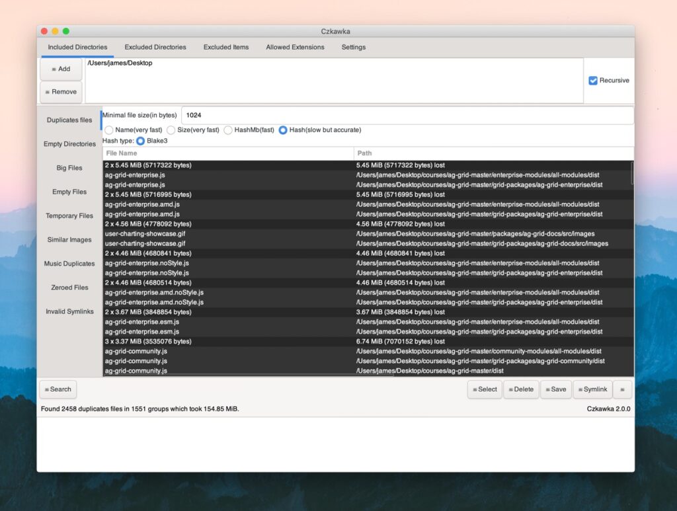This screenshot has width=677, height=511.
Task: Open the Allowed Extensions tab
Action: coord(295,47)
